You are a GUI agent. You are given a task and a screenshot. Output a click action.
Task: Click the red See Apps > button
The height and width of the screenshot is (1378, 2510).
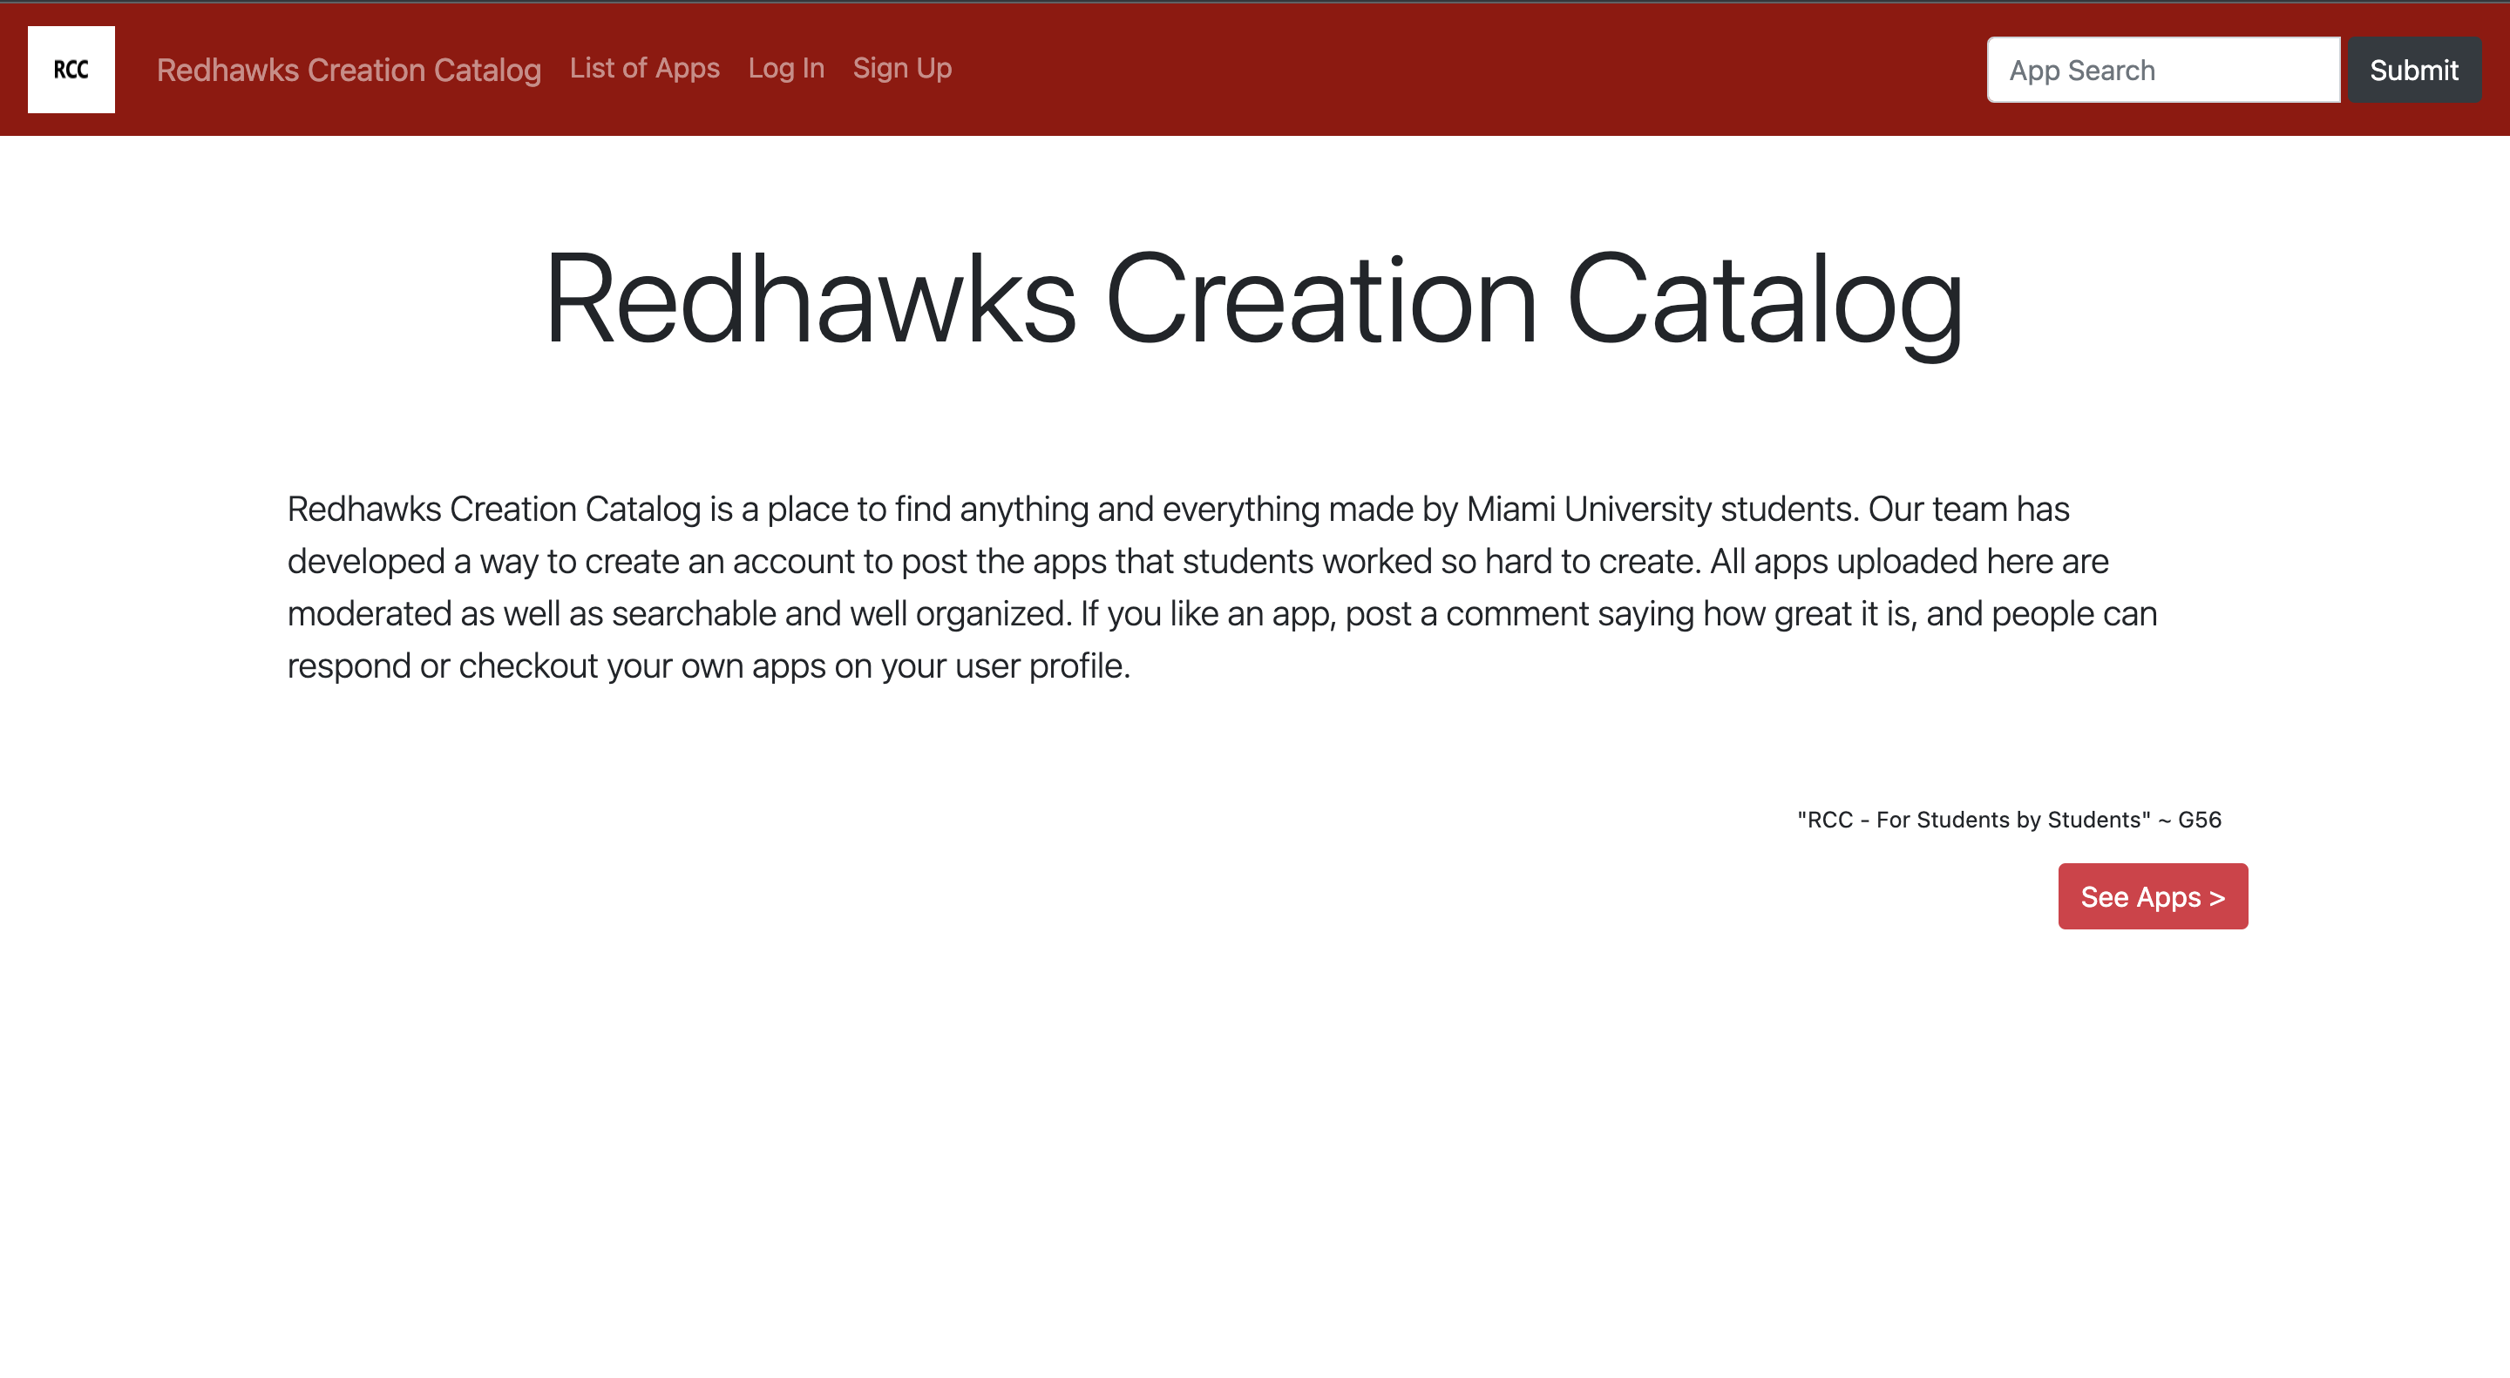coord(2152,896)
